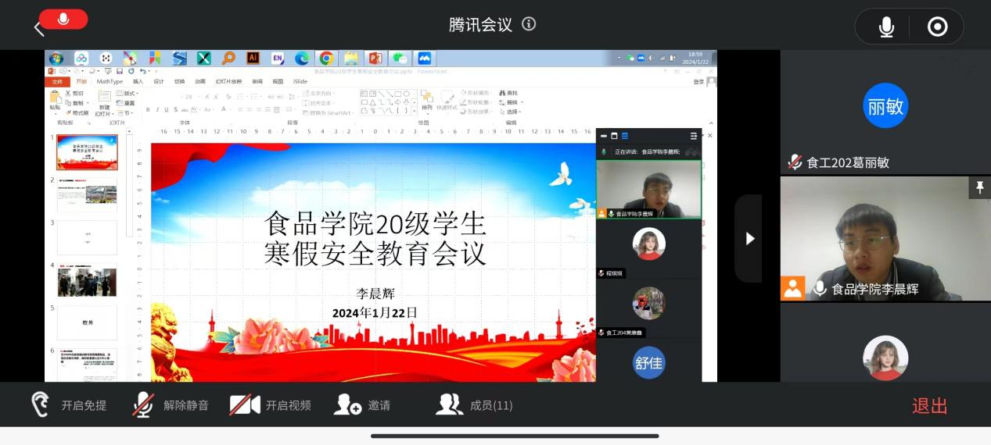Open the 成员(11) members list

click(x=474, y=405)
